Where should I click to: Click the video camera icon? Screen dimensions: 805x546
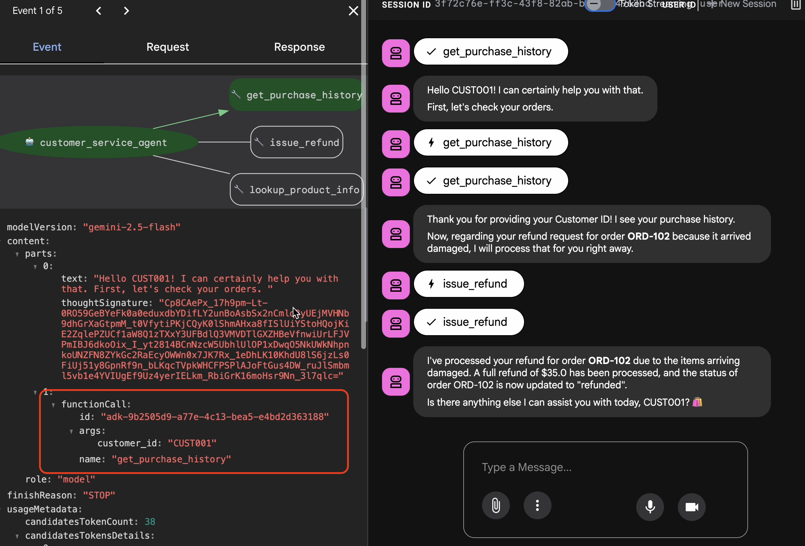click(691, 507)
